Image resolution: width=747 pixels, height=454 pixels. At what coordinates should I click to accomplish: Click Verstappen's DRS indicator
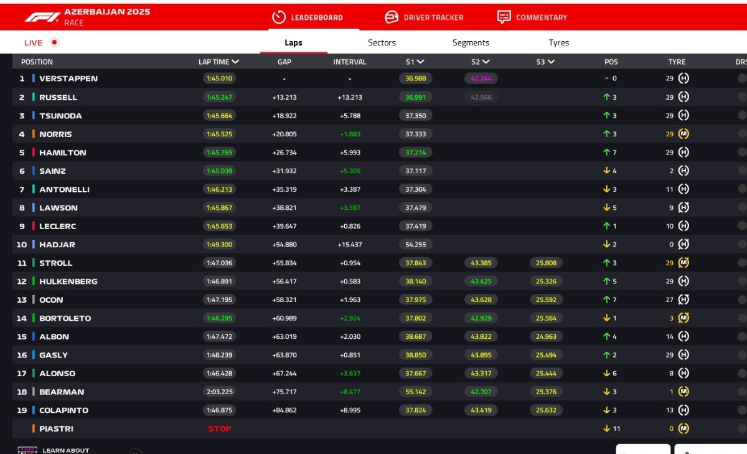click(x=741, y=78)
